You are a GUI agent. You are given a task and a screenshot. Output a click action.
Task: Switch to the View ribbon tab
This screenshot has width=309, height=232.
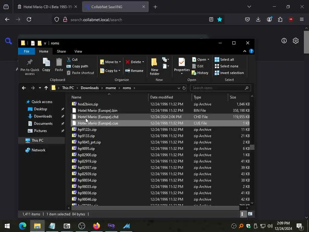pyautogui.click(x=78, y=51)
